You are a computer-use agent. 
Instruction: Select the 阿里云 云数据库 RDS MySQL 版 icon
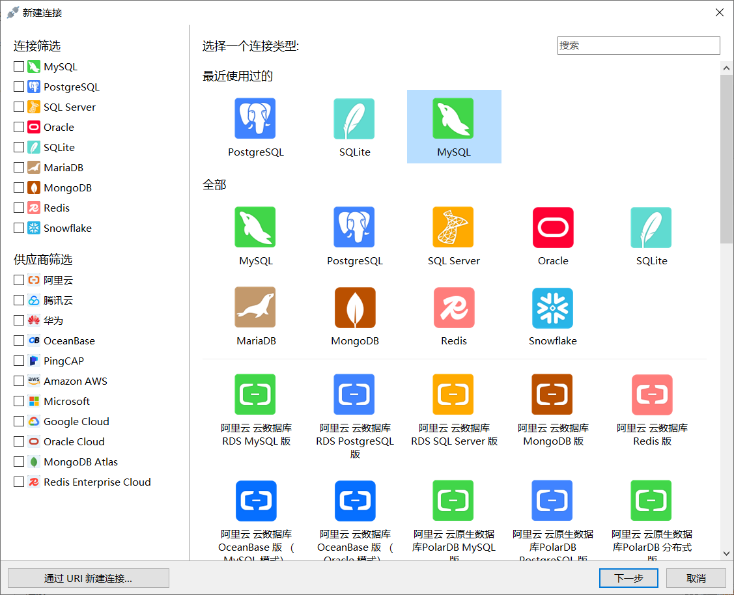pos(255,394)
